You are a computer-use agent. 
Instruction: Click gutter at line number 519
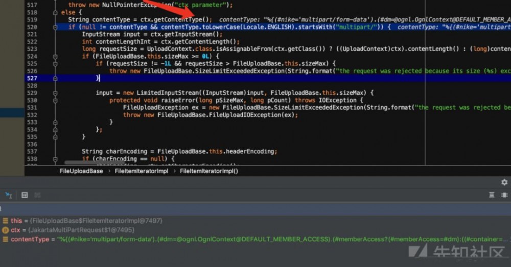point(32,19)
